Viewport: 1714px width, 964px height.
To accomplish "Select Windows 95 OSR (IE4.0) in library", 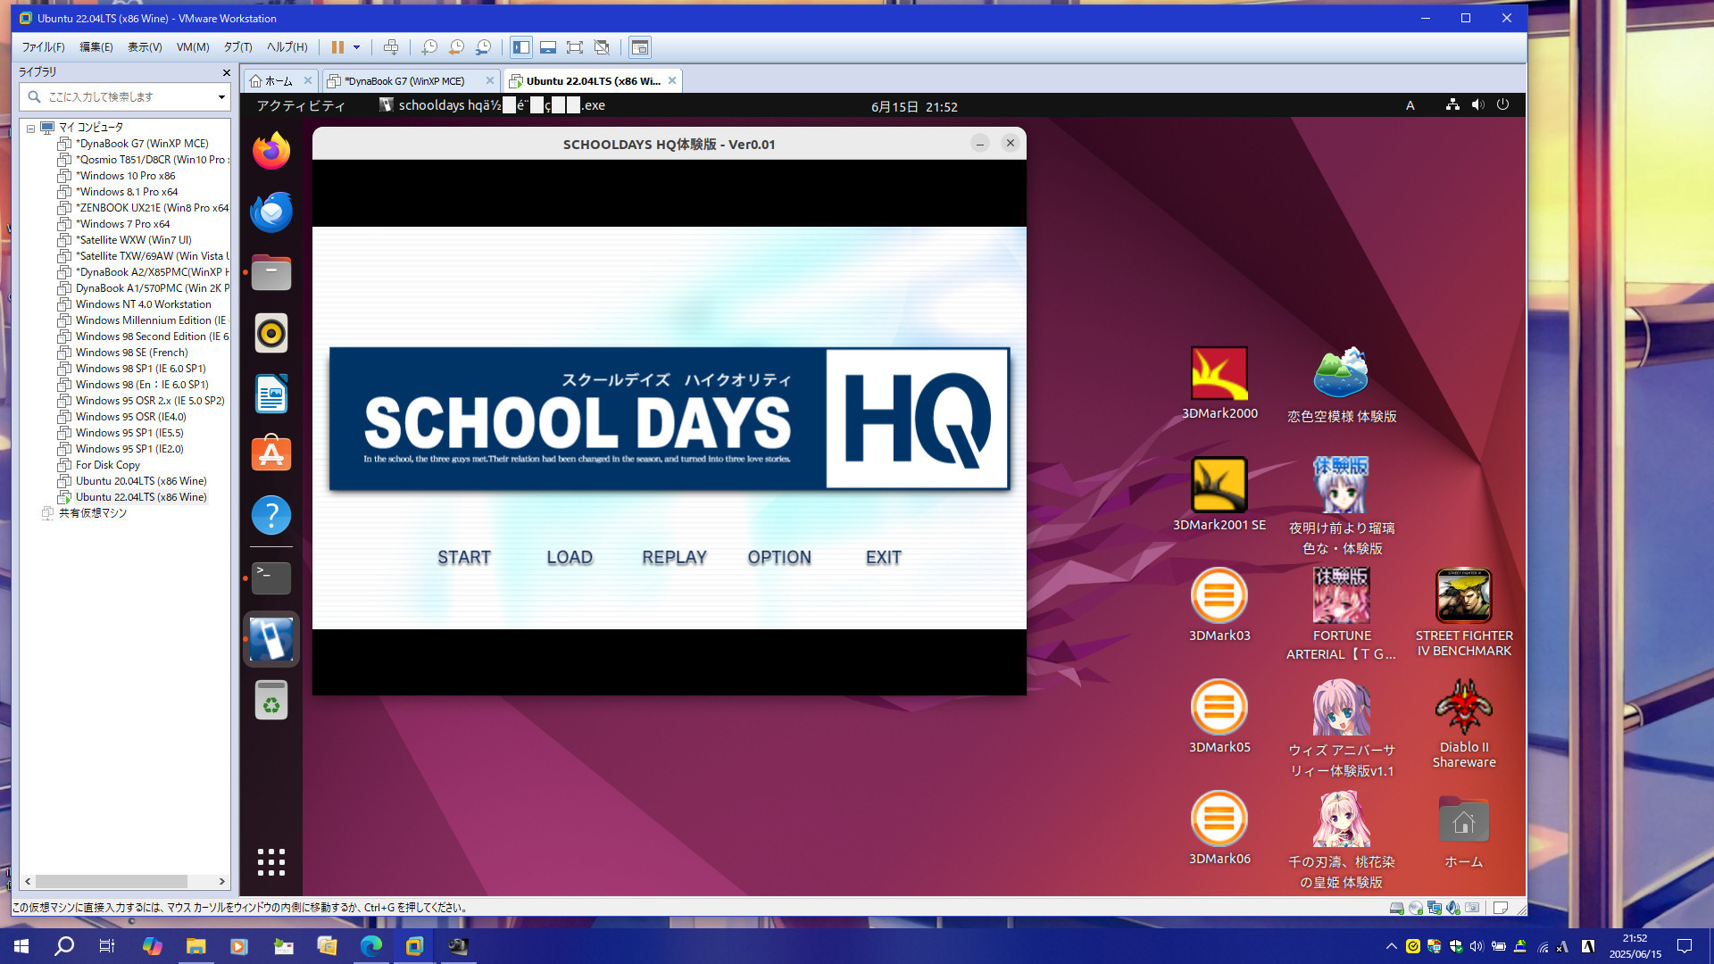I will (130, 417).
